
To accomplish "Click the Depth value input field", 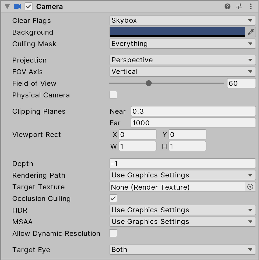I will [x=183, y=163].
